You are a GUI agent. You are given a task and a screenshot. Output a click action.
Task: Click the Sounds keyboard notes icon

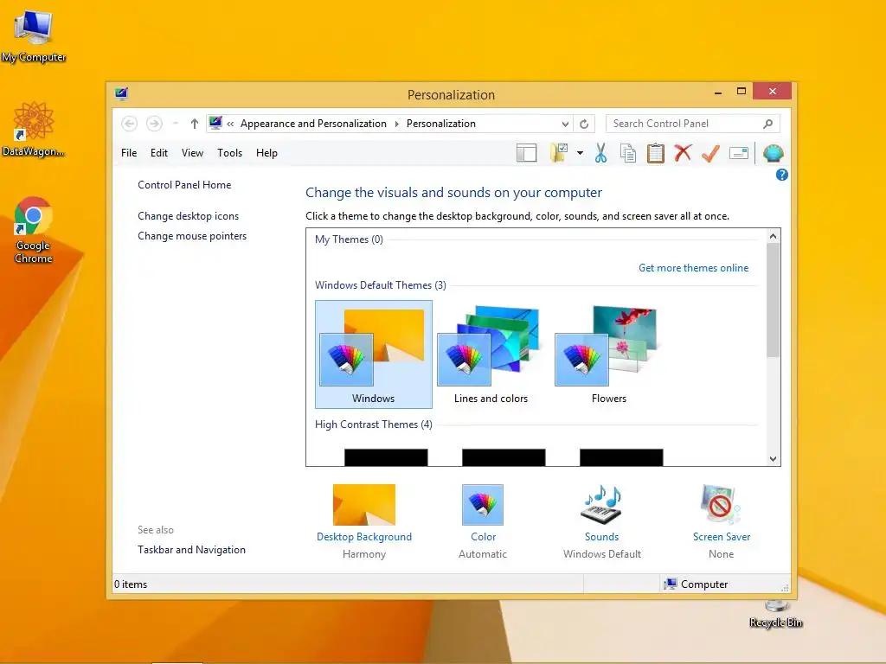(602, 505)
